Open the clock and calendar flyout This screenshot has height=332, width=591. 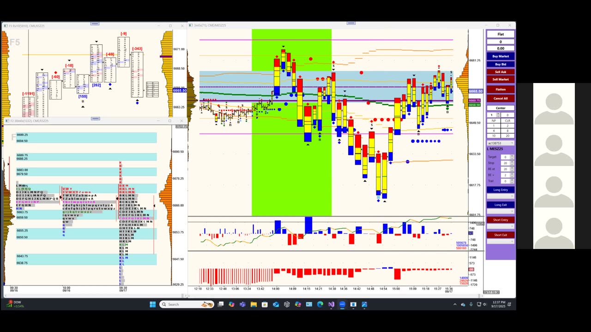[498, 304]
